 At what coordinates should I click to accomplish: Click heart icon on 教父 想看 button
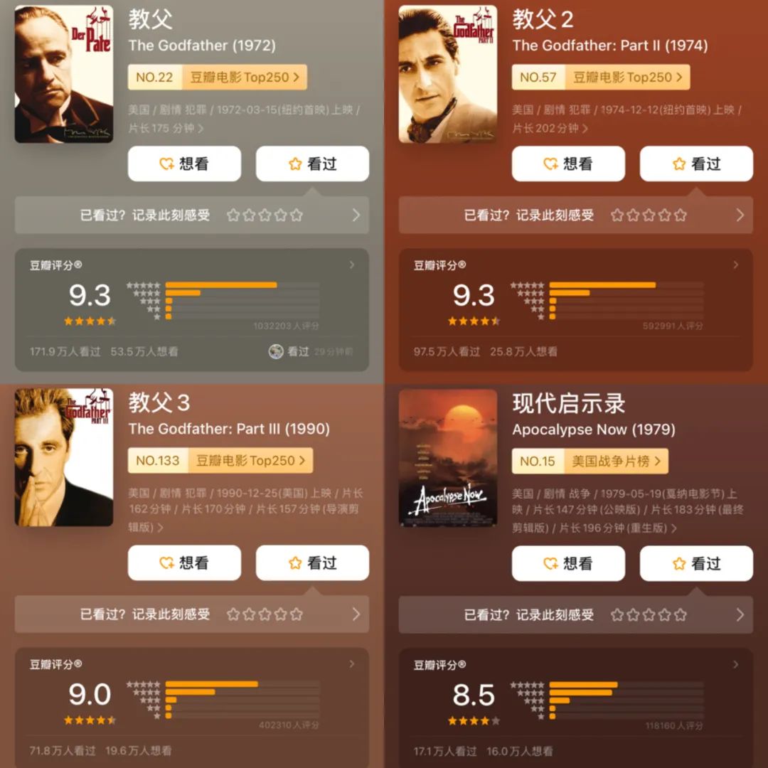166,164
